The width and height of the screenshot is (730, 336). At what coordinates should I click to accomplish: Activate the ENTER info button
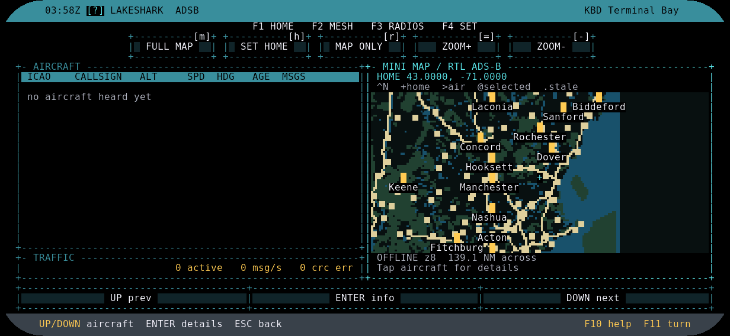point(365,298)
